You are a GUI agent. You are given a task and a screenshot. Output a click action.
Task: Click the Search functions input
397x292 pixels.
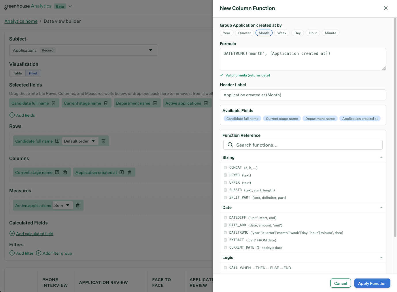tap(303, 145)
